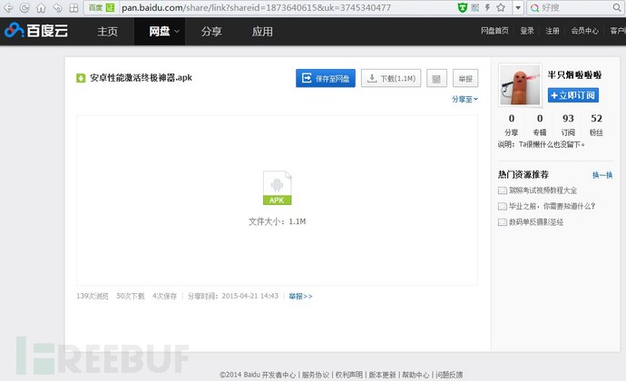Open recommendation 驾照考试视频教程大全
Screen dimensions: 626x381
coord(543,190)
